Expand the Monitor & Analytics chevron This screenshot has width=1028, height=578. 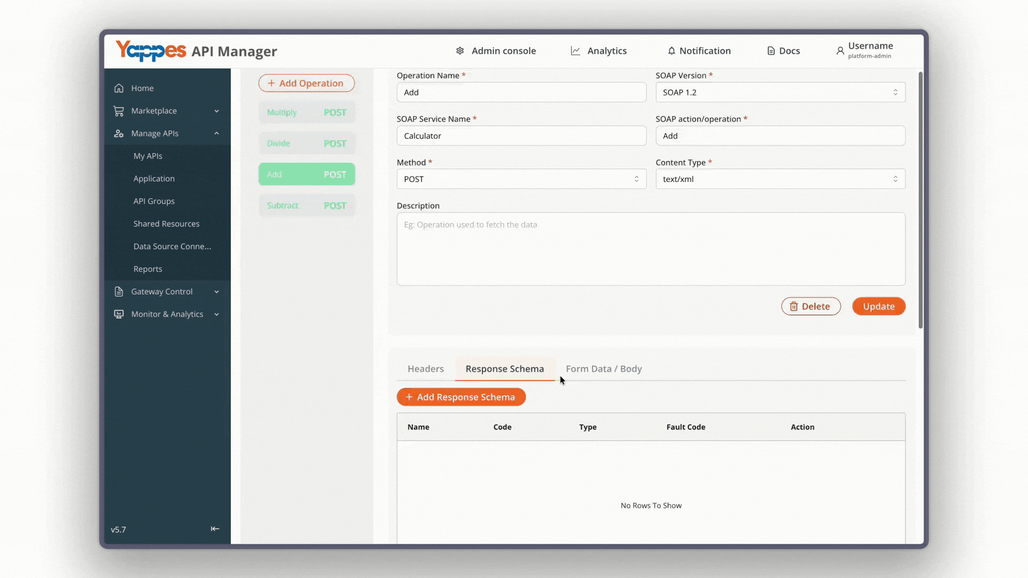click(x=217, y=314)
